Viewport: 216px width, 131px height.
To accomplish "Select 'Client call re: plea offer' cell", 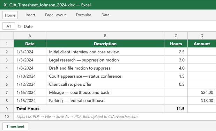I will click(105, 84).
